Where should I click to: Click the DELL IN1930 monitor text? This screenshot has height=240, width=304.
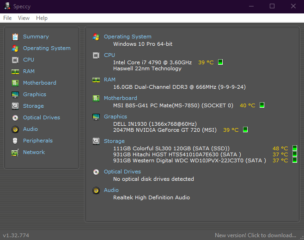tap(155, 124)
